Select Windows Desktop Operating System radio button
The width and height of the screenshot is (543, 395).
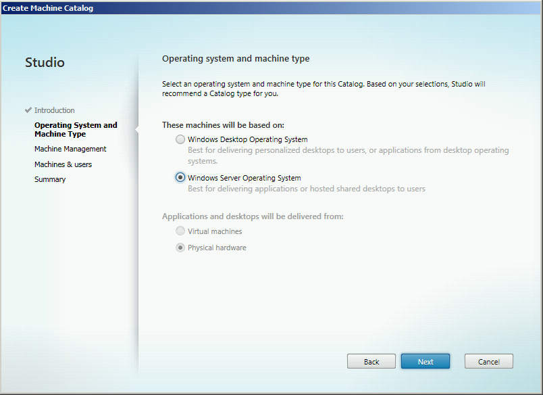click(x=180, y=139)
